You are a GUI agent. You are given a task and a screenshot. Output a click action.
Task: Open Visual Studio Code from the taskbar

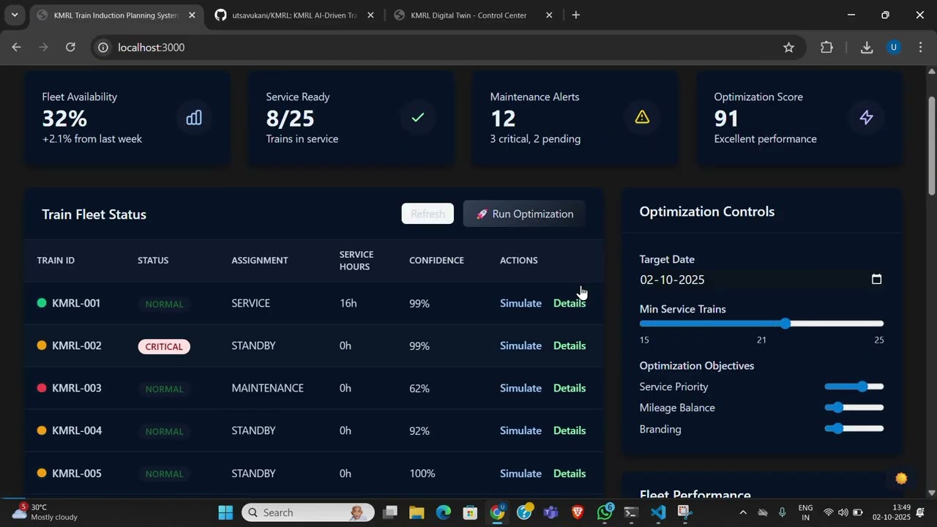pos(658,512)
